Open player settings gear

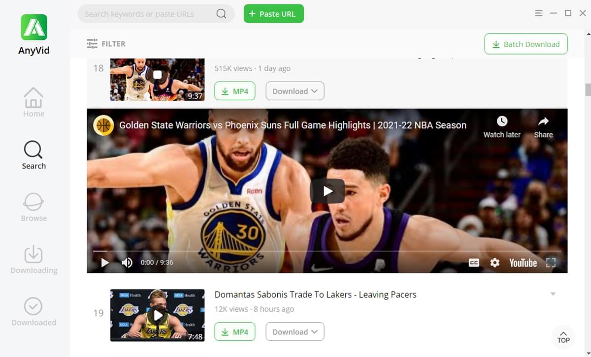(495, 263)
